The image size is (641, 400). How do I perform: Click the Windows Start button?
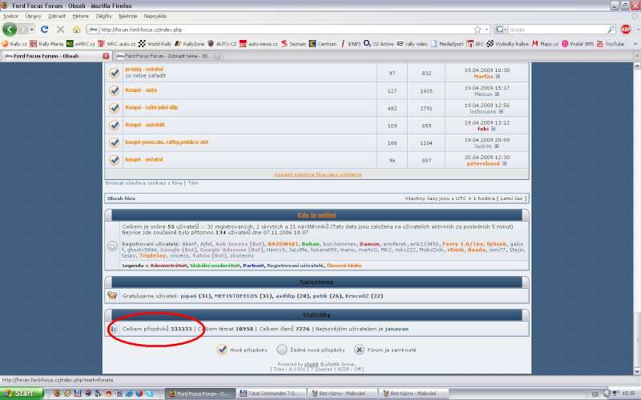(x=19, y=394)
